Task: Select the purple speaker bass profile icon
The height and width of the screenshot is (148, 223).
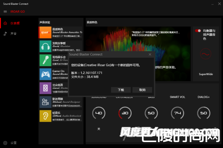Action: pos(45,88)
